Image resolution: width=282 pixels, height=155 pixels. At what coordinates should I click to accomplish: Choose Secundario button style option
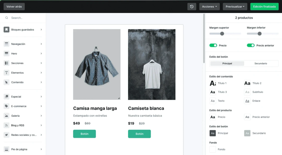[x=261, y=63]
